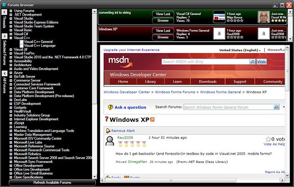
Task: Expand the Visual FoxPro node
Action: [x=11, y=53]
